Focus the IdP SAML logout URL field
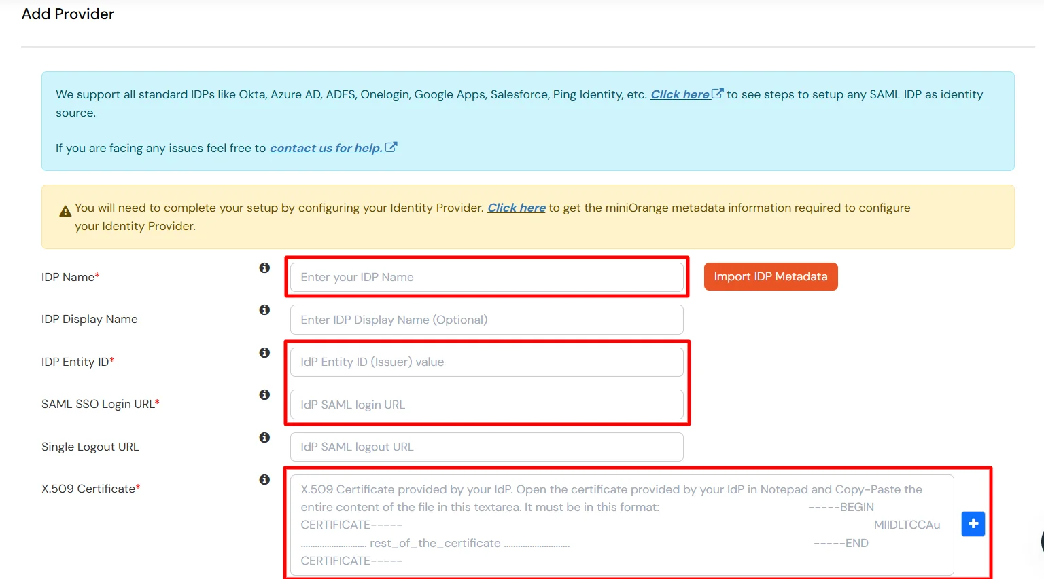 487,447
